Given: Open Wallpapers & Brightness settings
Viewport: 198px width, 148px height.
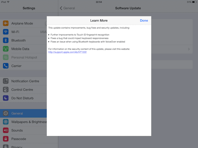Looking at the screenshot, I should (23, 122).
